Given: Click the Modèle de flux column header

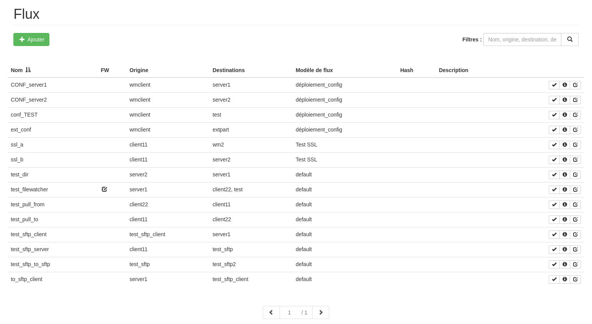Looking at the screenshot, I should point(314,70).
